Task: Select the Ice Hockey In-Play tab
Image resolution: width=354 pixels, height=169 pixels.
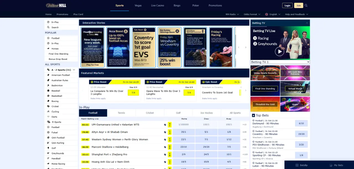Action: (x=207, y=113)
